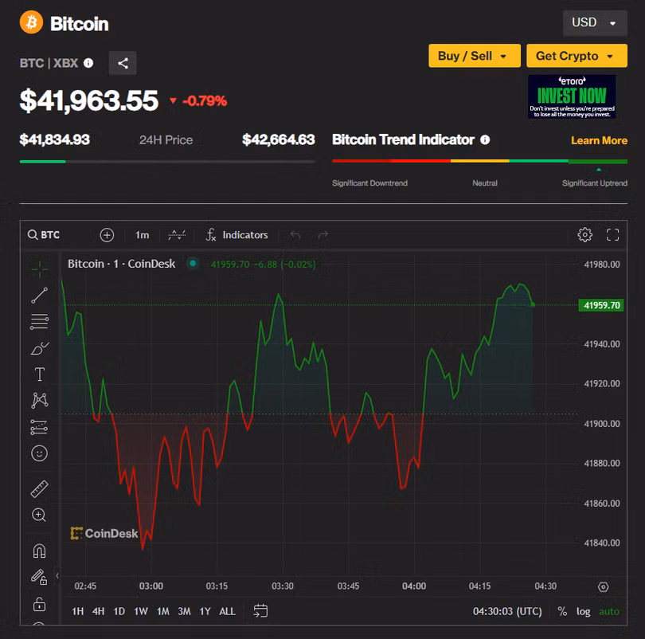The height and width of the screenshot is (639, 645).
Task: Select the ALL time range
Action: pyautogui.click(x=227, y=611)
